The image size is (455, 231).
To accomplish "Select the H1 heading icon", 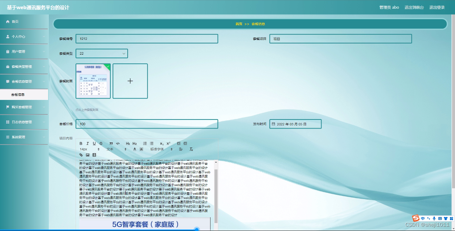I will (x=128, y=143).
